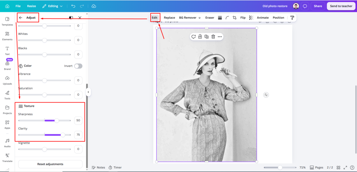Open the user profile avatar
Viewport: 357px width, 172px height.
click(296, 6)
